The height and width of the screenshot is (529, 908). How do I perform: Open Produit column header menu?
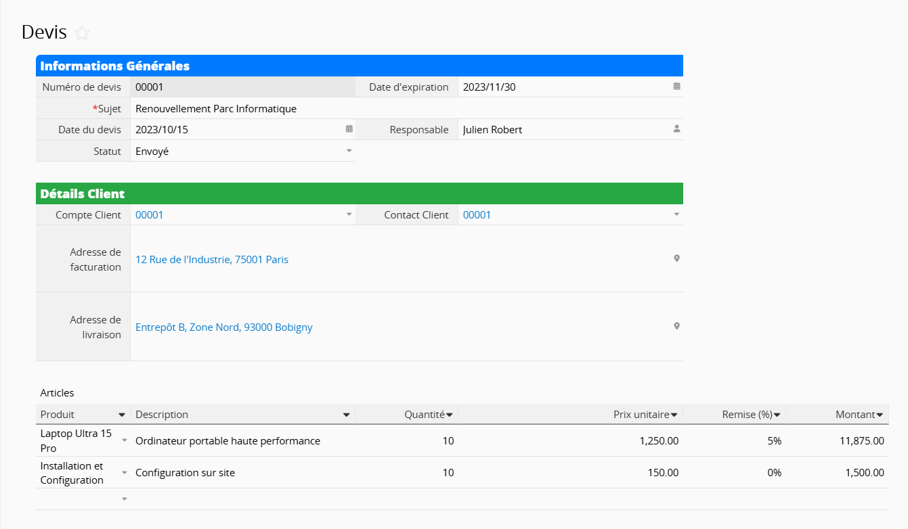122,415
